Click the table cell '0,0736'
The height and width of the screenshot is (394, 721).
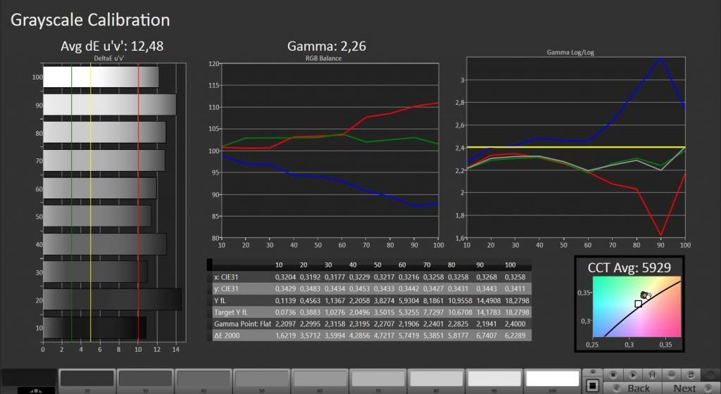pos(285,312)
